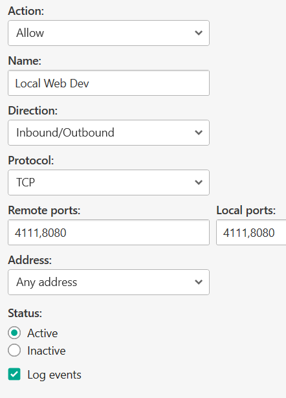The height and width of the screenshot is (398, 286).
Task: Open the Direction dropdown showing Inbound/Outbound
Action: 109,133
